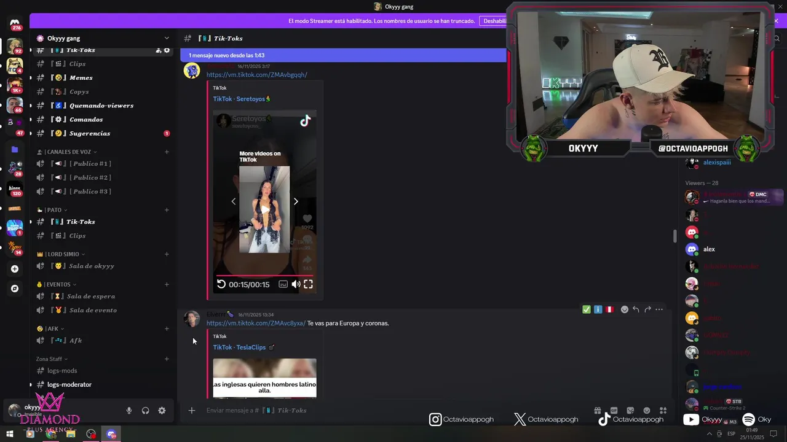Show previous TikTok video with left arrow

click(233, 201)
